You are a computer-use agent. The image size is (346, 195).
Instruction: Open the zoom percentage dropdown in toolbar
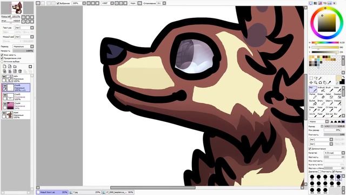(x=84, y=3)
